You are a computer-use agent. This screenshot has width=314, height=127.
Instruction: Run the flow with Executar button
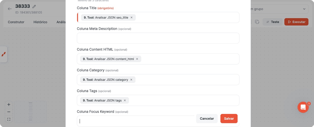(x=296, y=22)
